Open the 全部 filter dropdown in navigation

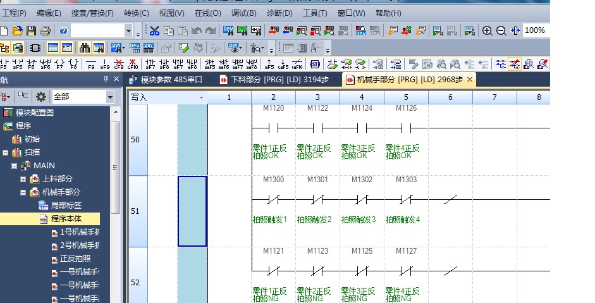[x=110, y=97]
